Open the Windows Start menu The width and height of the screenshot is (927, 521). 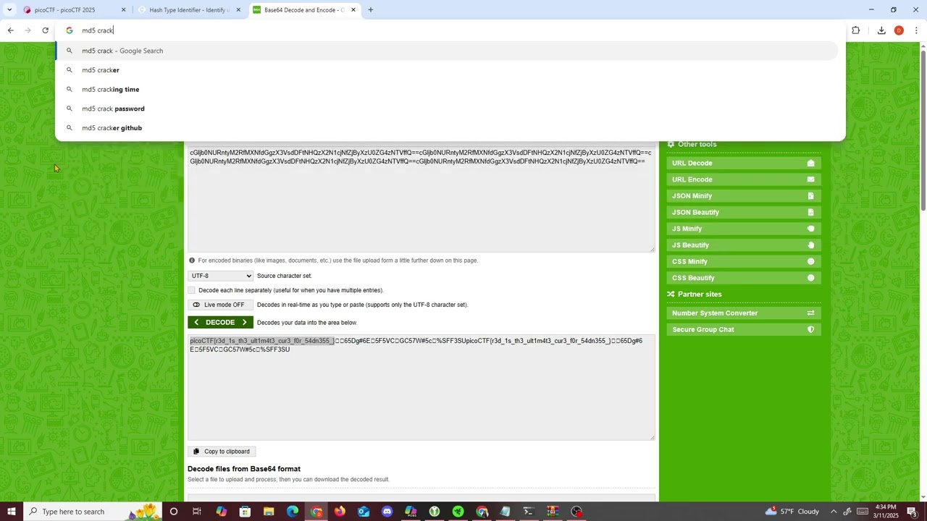(11, 512)
